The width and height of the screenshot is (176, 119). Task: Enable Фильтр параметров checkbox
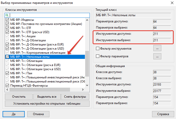coord(98,56)
